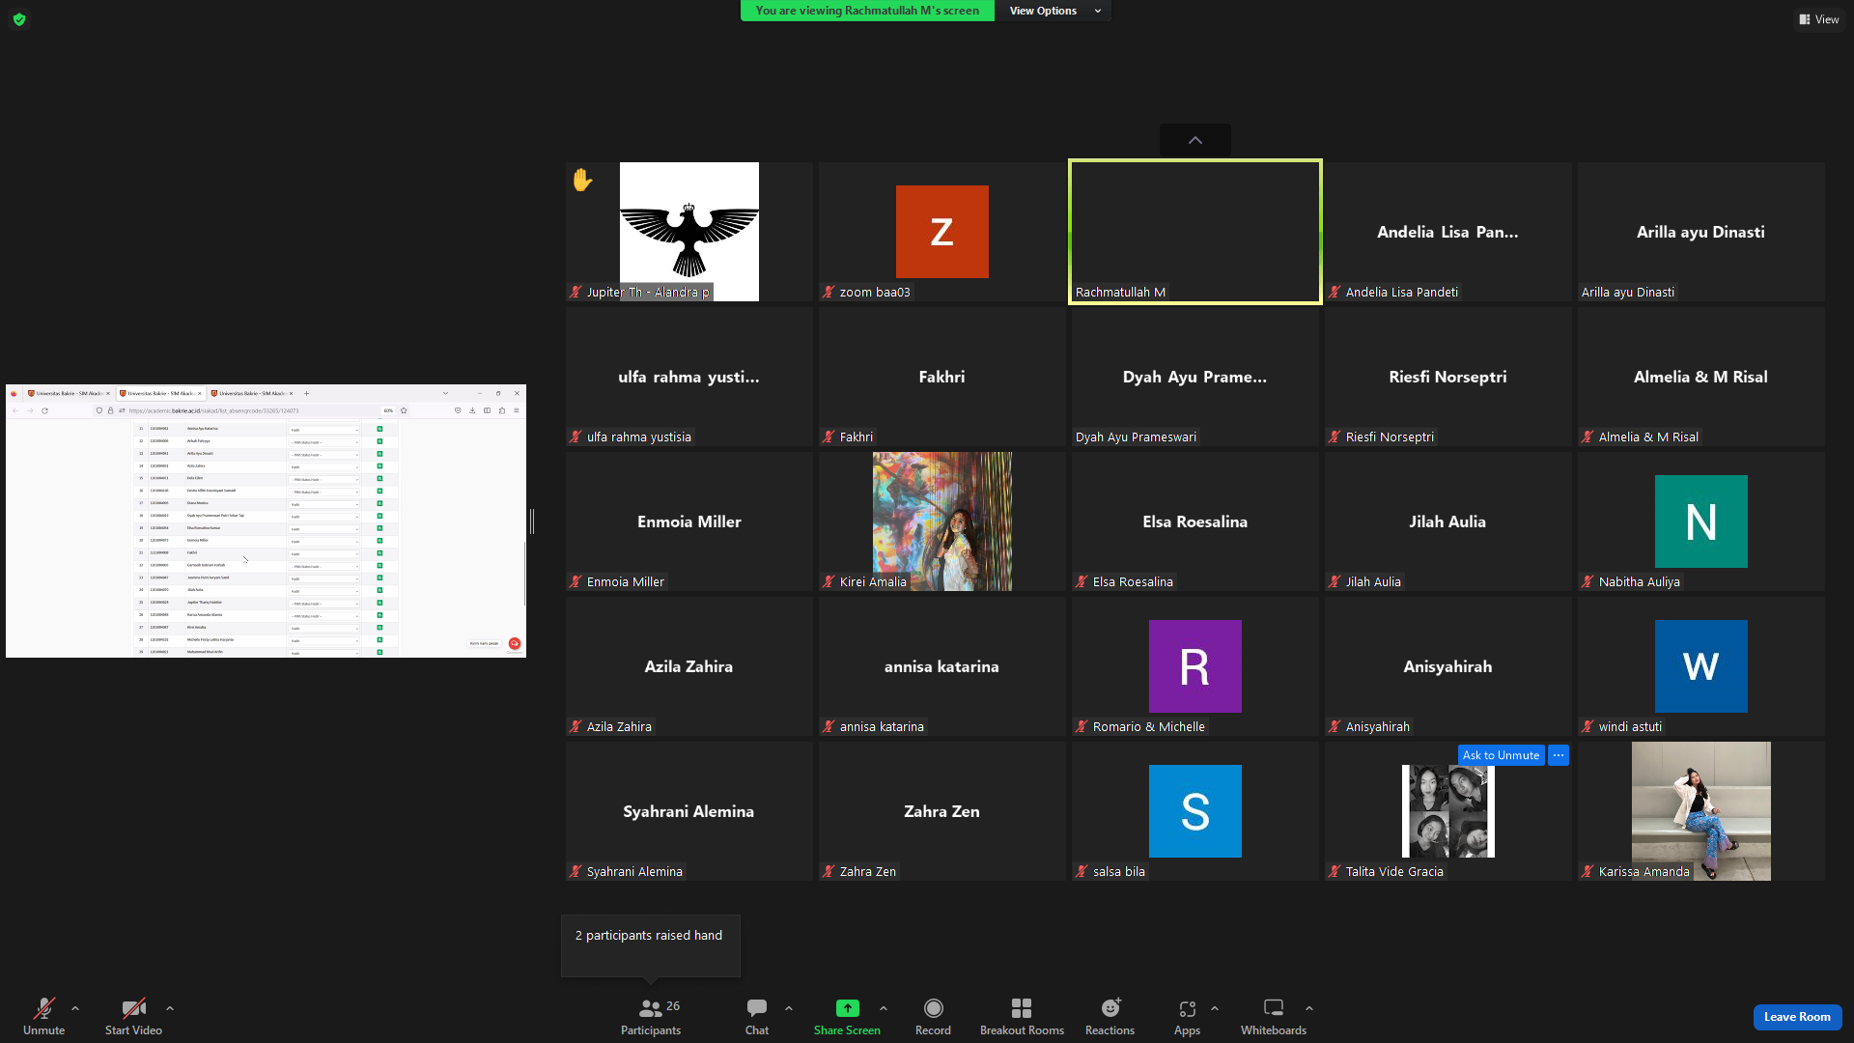
Task: Click Kirei Amalia's video thumbnail
Action: point(942,521)
